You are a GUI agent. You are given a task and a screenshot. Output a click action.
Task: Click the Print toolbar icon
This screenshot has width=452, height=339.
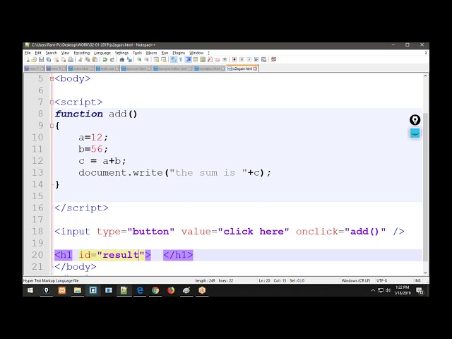tap(71, 59)
